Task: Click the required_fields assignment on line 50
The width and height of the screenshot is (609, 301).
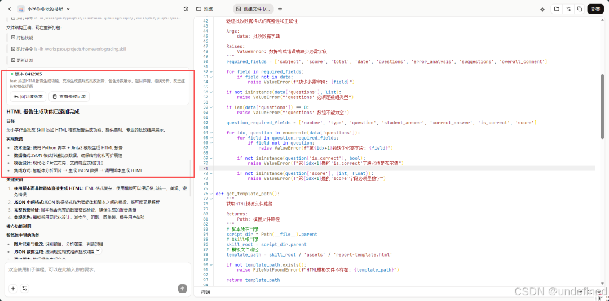Action: point(386,61)
